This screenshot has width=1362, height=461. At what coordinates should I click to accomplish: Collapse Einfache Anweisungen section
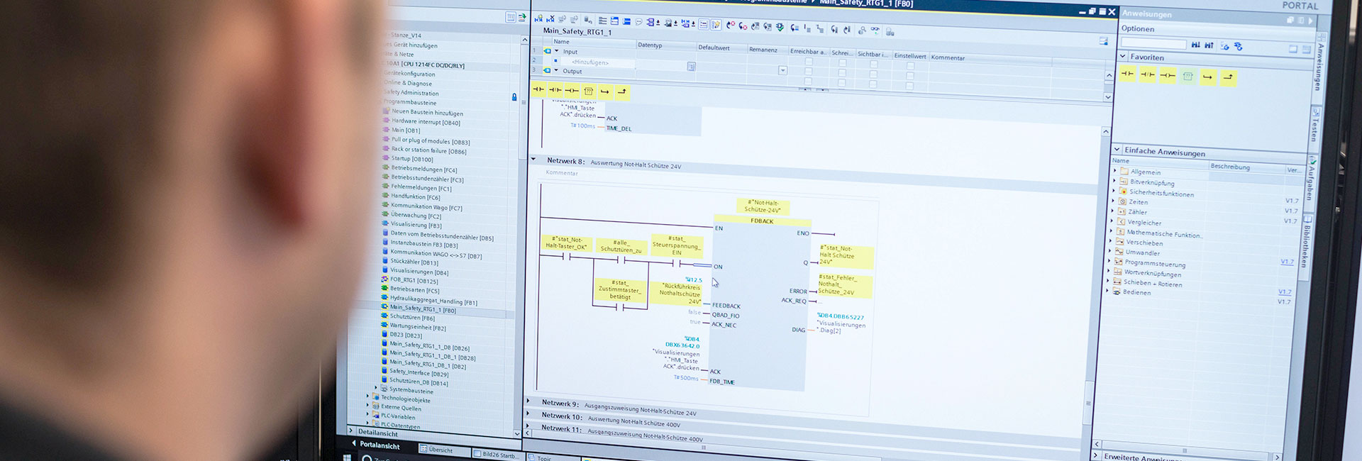click(x=1117, y=150)
